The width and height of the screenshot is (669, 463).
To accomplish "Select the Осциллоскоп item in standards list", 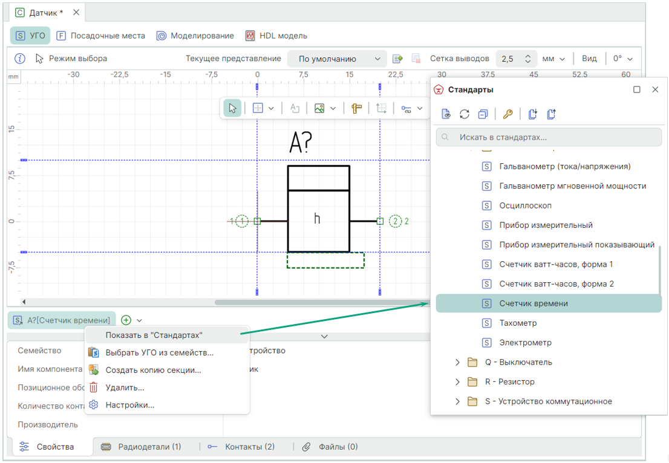I will click(x=525, y=206).
